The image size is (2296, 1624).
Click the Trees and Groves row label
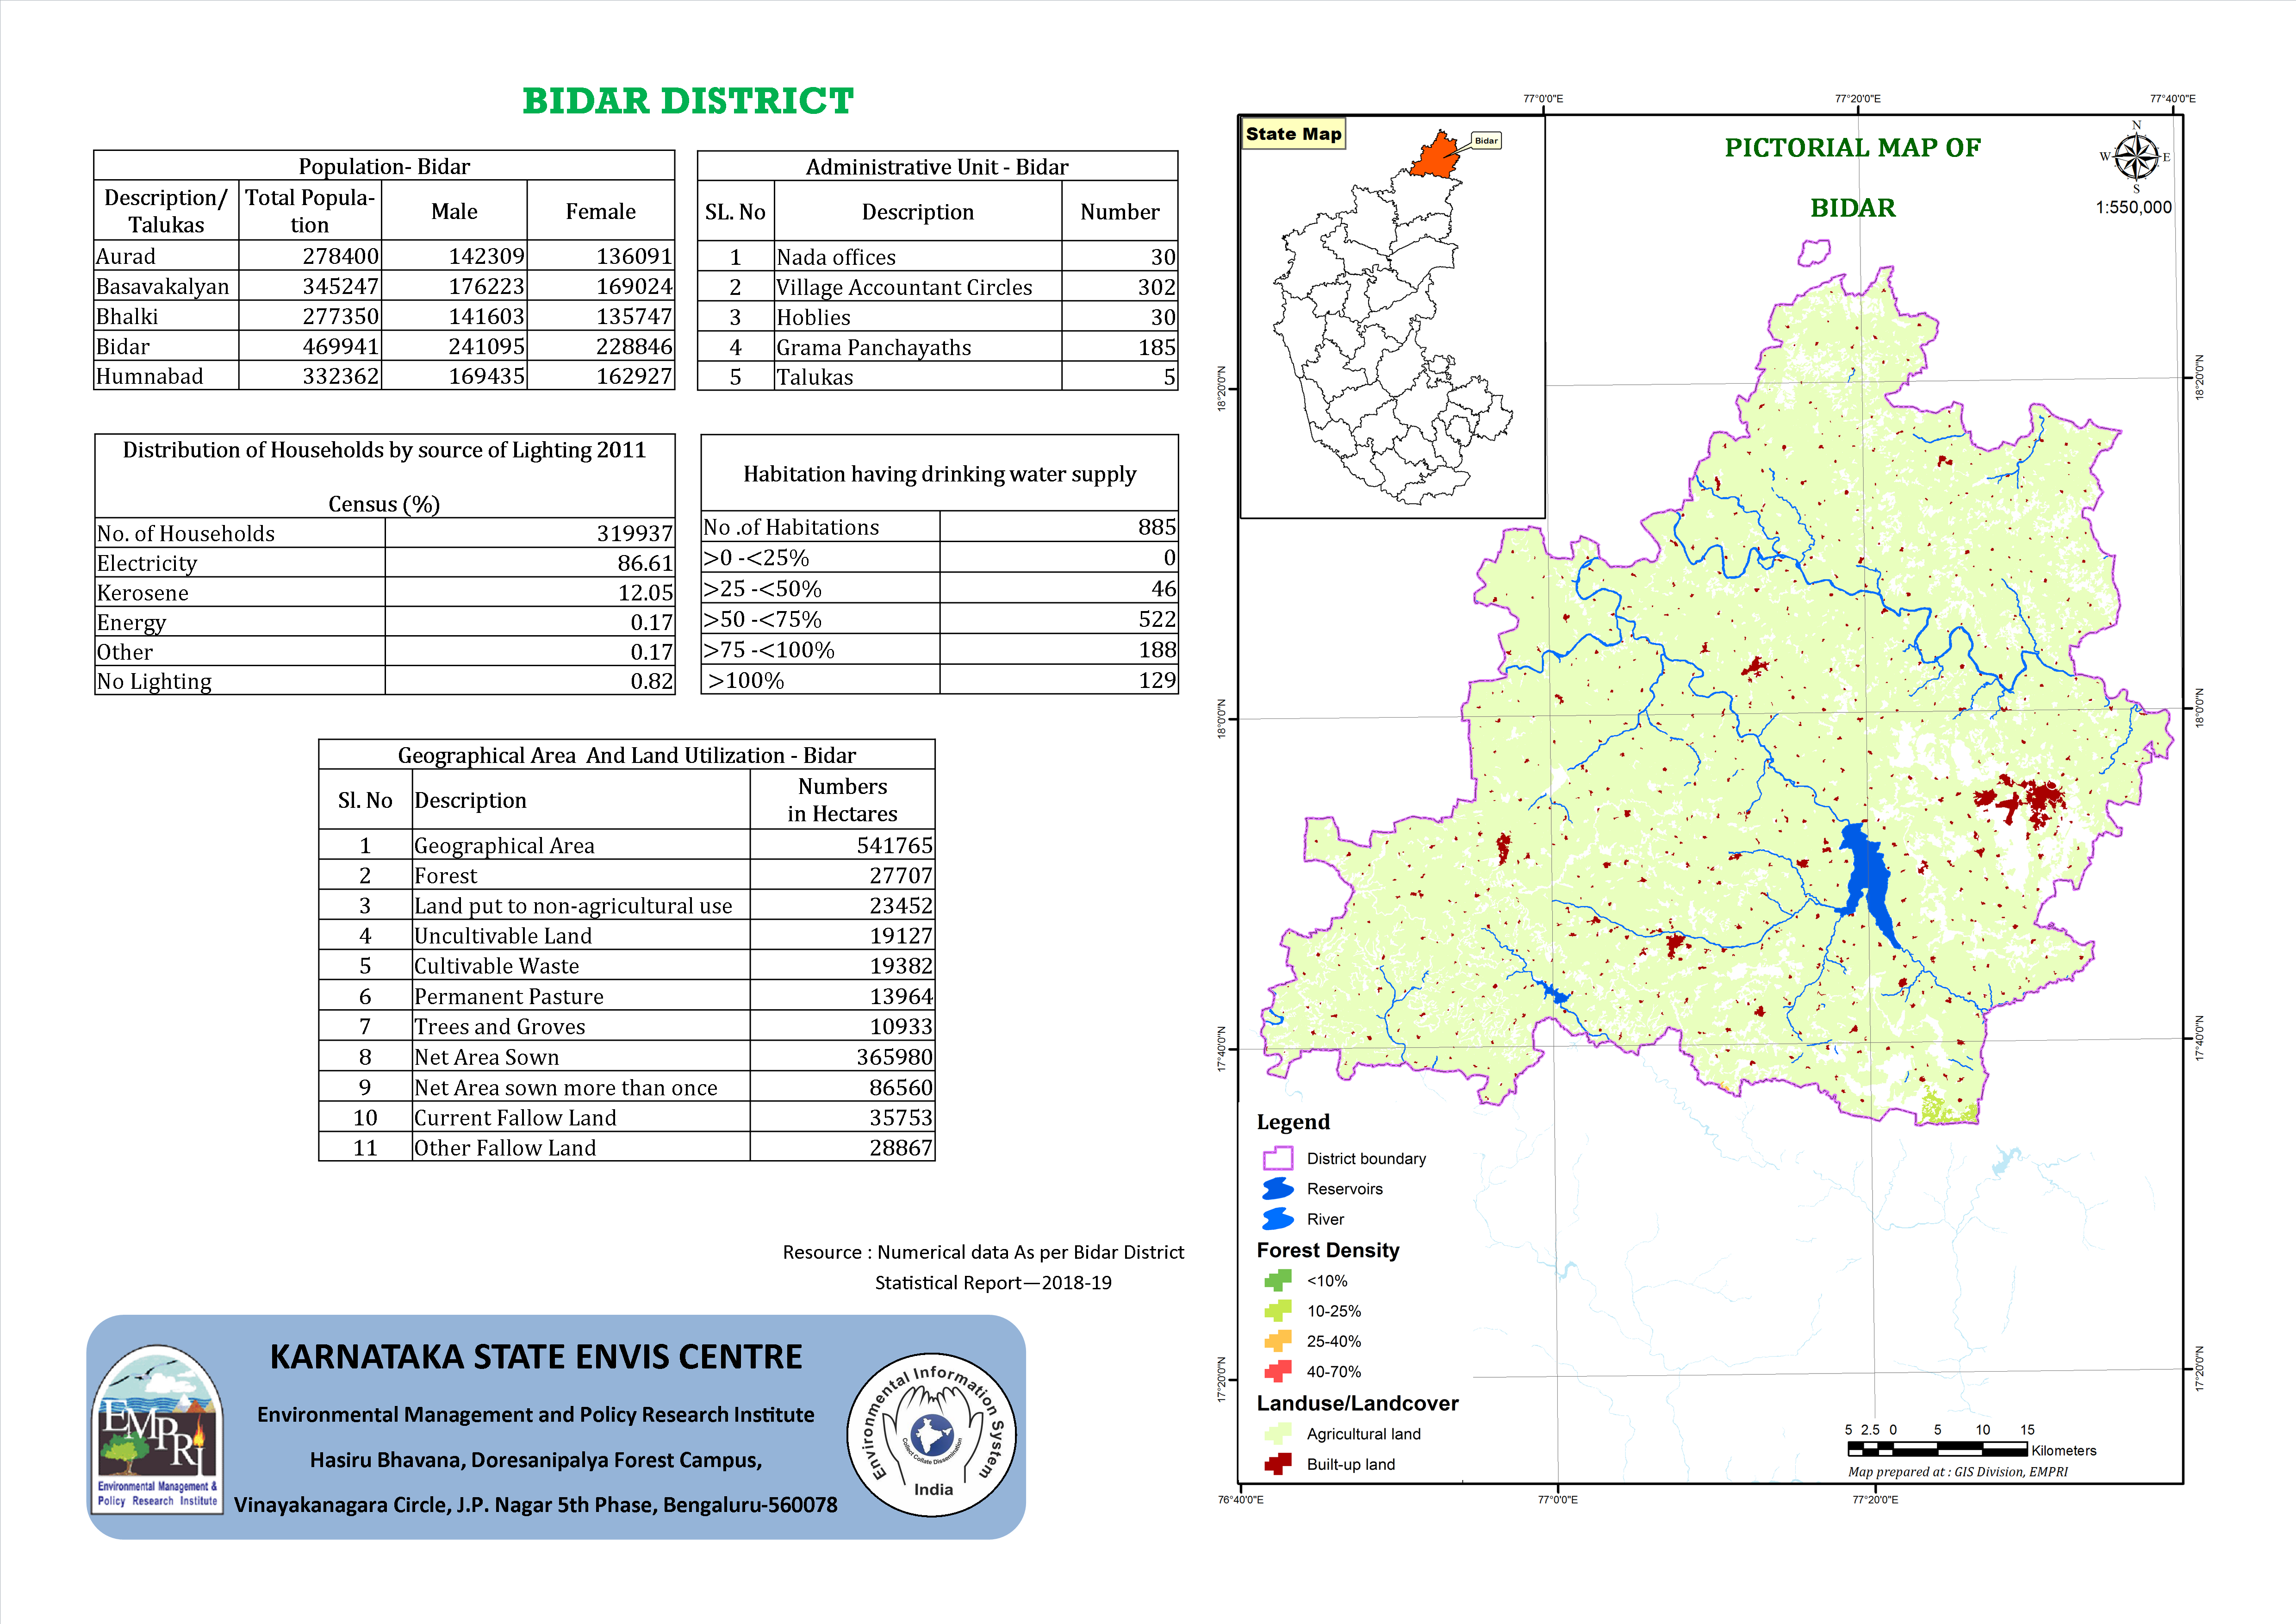click(500, 1026)
